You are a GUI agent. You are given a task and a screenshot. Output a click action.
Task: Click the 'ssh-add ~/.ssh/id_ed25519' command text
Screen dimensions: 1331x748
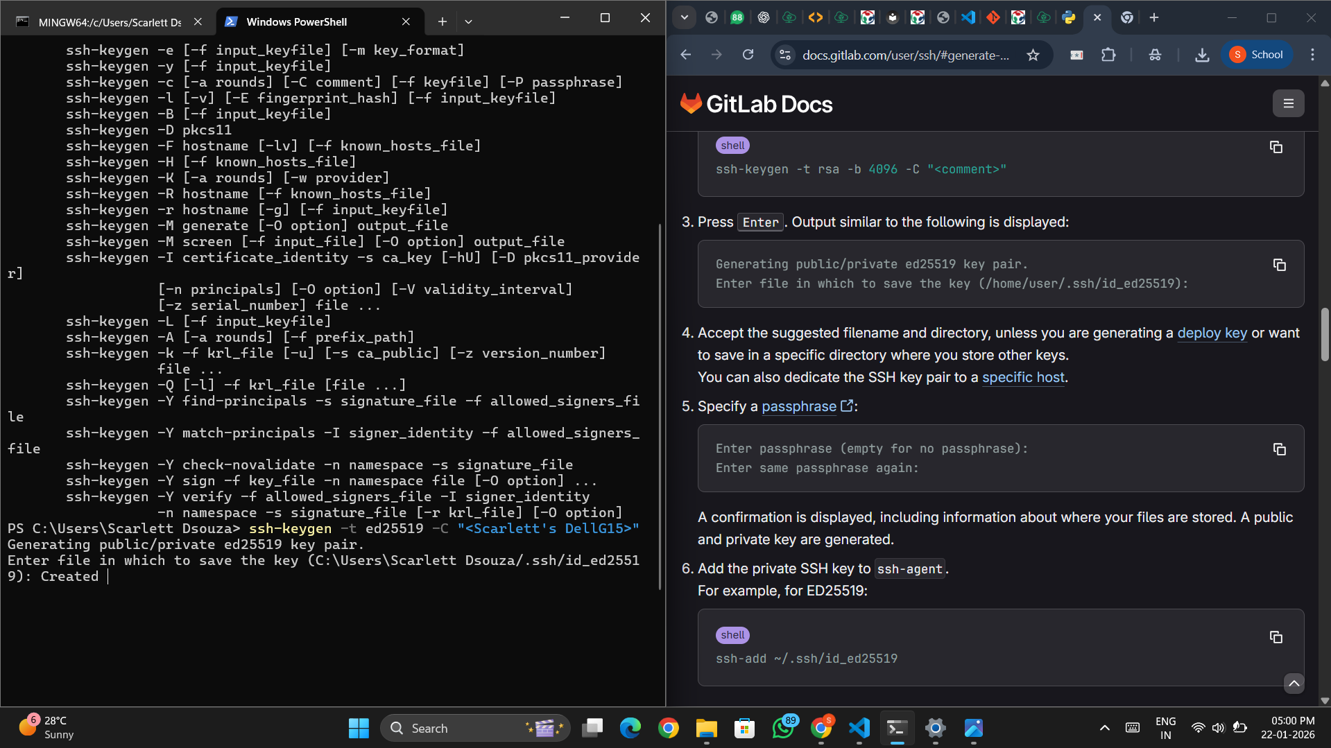(806, 659)
